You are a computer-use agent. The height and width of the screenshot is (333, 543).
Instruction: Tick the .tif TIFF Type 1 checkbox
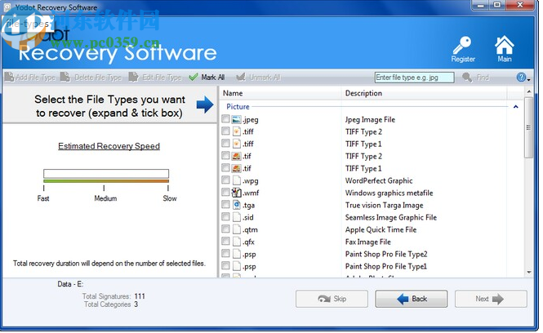225,167
